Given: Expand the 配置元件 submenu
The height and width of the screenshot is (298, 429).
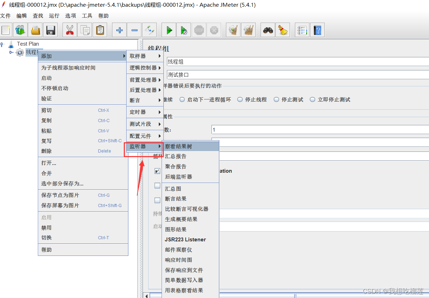Looking at the screenshot, I should coord(145,136).
